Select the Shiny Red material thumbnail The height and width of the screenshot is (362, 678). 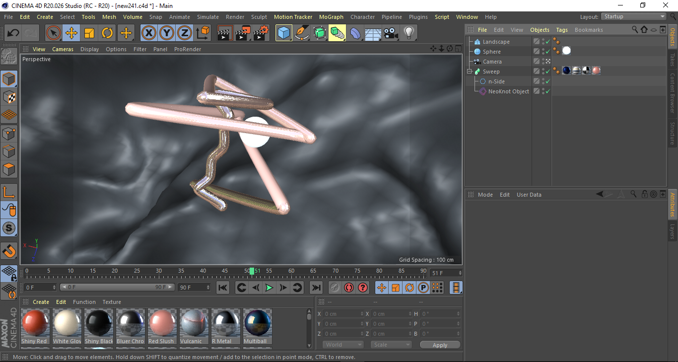tap(35, 323)
